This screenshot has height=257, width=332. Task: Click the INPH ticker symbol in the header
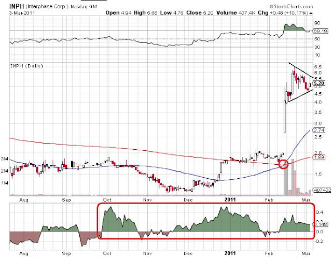tap(17, 6)
